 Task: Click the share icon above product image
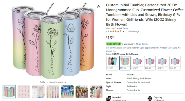(99, 7)
